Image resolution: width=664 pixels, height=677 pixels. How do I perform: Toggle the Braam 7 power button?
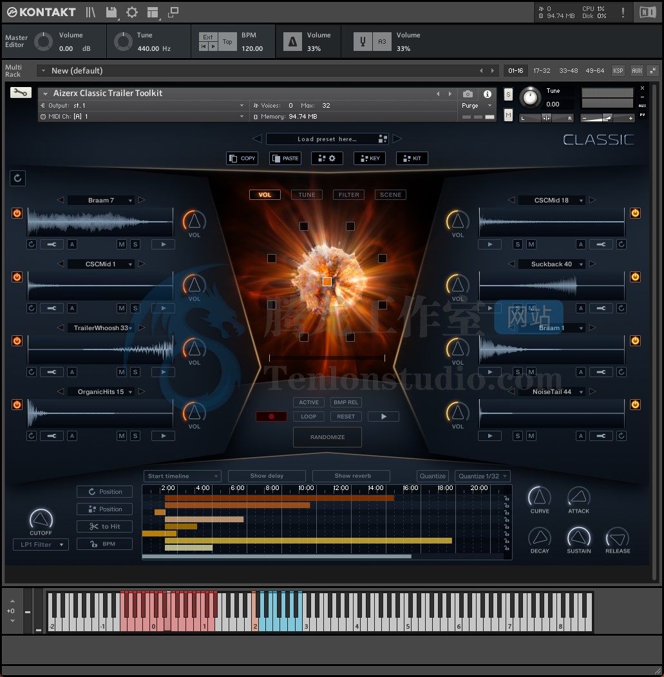tap(17, 213)
